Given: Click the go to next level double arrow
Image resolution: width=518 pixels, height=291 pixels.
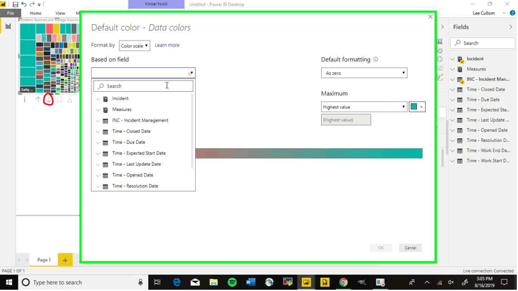Looking at the screenshot, I should pos(59,100).
